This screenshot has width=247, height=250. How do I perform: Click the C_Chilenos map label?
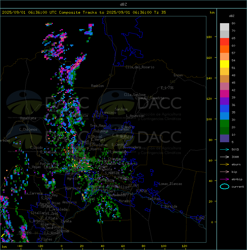(x=28, y=129)
